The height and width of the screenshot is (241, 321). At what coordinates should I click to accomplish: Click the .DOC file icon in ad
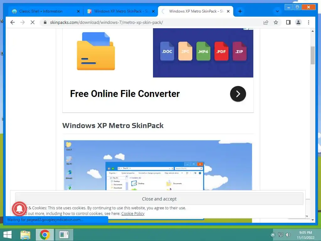pos(167,51)
